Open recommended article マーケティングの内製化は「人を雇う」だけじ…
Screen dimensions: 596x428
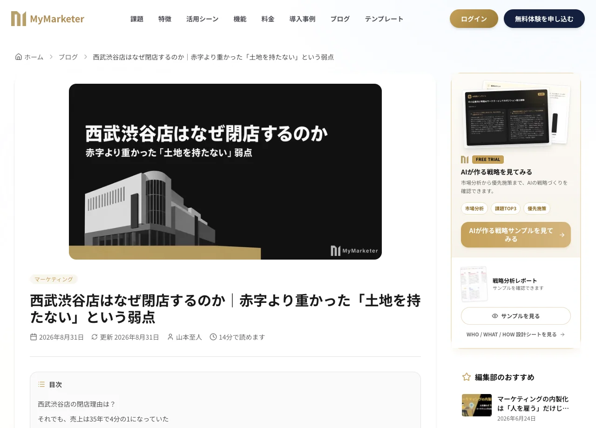point(533,403)
